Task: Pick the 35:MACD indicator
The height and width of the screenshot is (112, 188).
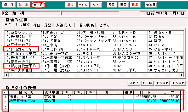Action: click(x=123, y=49)
